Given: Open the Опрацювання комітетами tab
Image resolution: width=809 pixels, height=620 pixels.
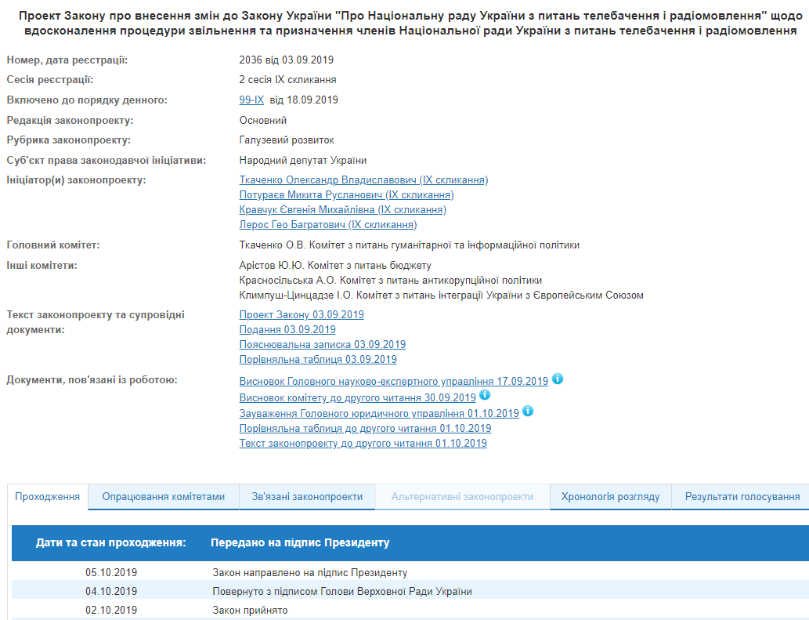Looking at the screenshot, I should [164, 496].
